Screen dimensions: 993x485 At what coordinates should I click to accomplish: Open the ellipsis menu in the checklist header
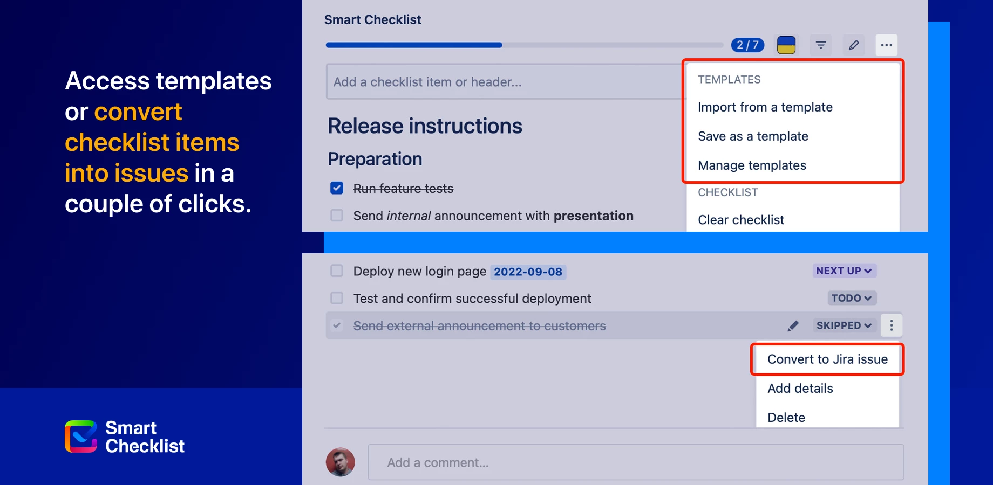point(886,45)
